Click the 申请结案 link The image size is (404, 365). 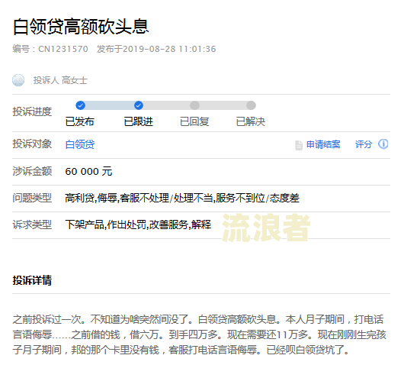323,144
